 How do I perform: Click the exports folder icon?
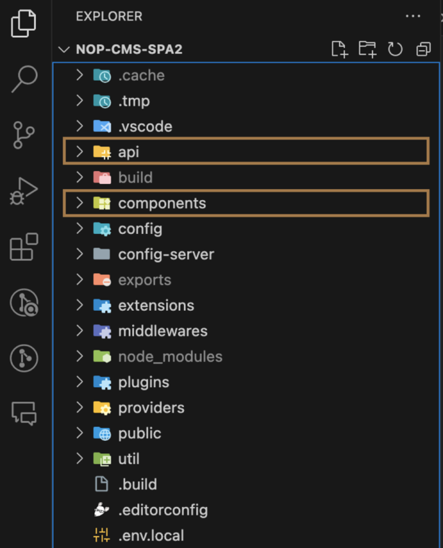coord(102,280)
